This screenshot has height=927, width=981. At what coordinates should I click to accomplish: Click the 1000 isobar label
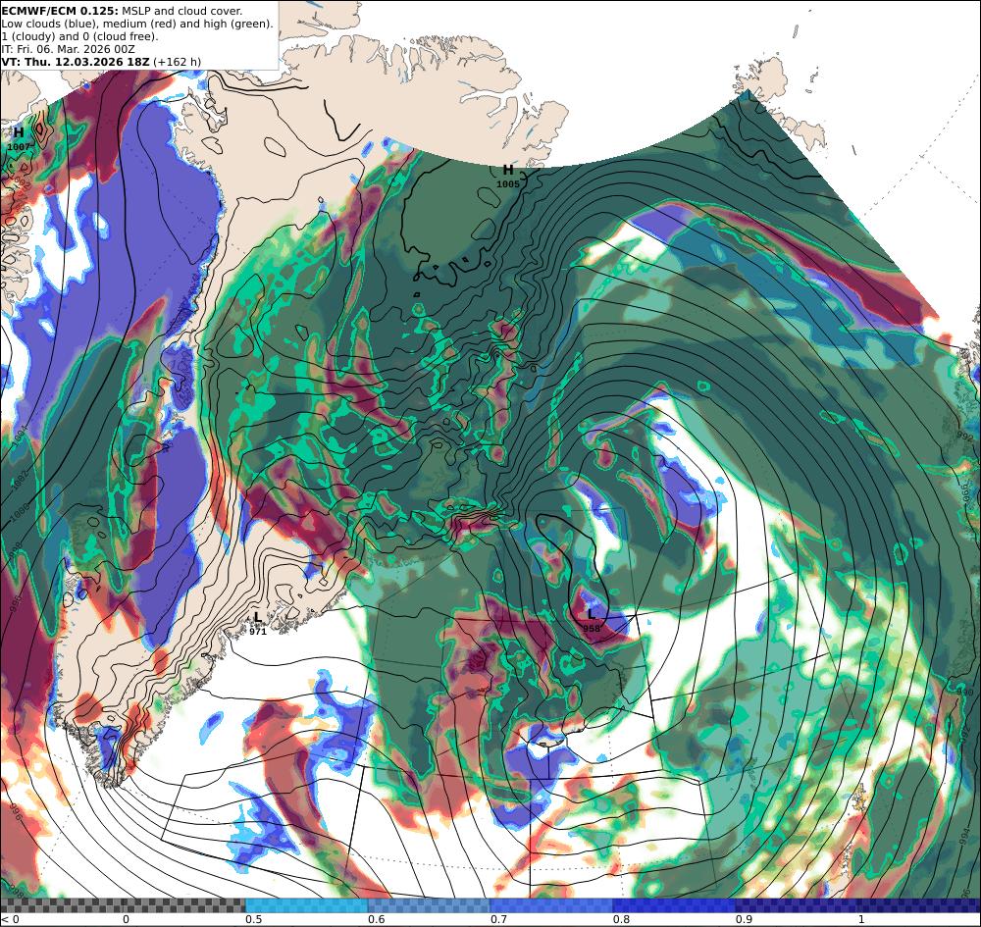[21, 512]
